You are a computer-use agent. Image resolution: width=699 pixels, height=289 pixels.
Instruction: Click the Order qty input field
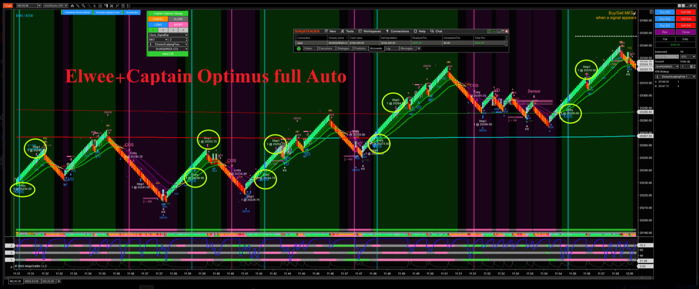click(685, 67)
